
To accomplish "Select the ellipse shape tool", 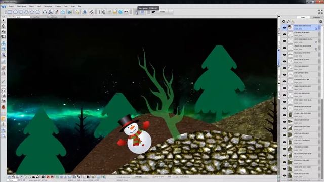I will coord(21,12).
